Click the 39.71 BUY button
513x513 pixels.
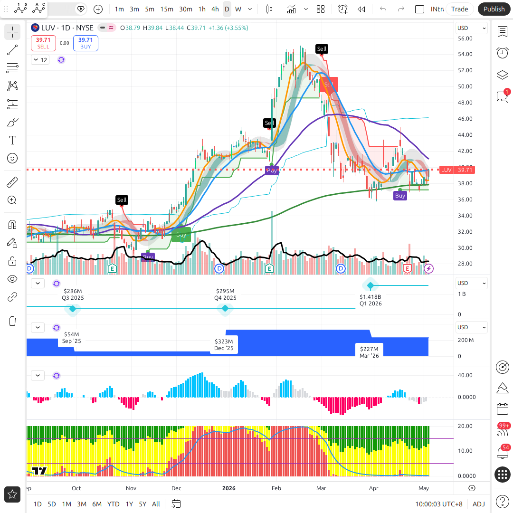(85, 43)
